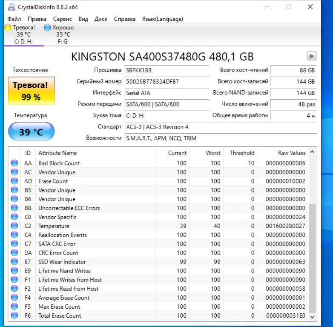Click the 39 °C temperature button

pyautogui.click(x=31, y=132)
